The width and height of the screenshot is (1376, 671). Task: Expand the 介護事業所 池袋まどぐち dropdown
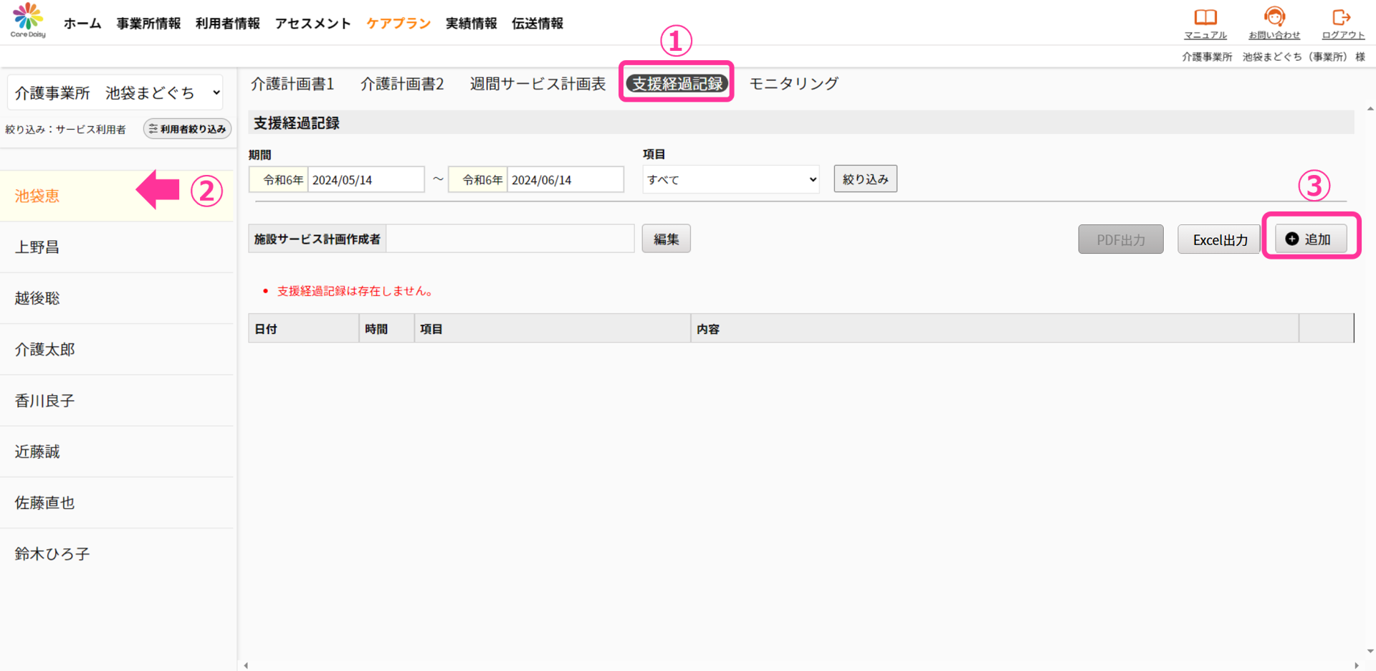tap(116, 92)
